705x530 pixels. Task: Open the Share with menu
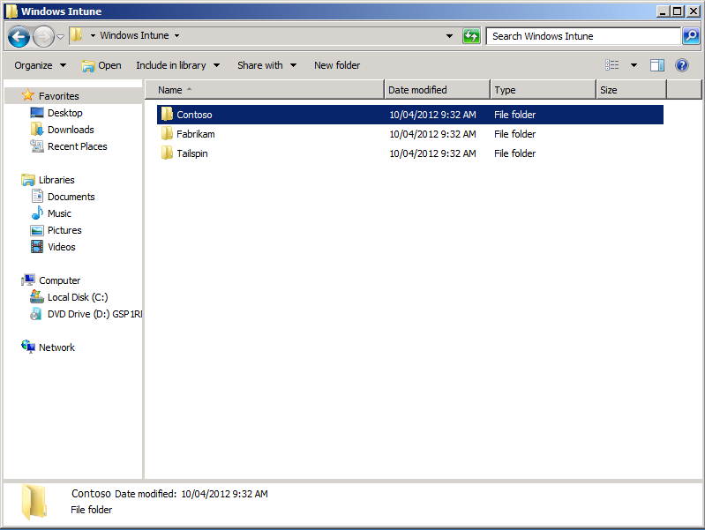pyautogui.click(x=266, y=65)
